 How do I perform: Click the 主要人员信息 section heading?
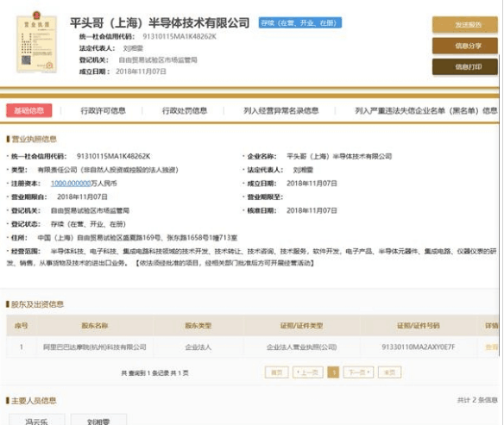tap(34, 401)
